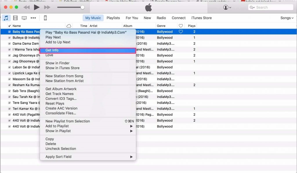Click the Fast-forward next track button

(x=47, y=7)
